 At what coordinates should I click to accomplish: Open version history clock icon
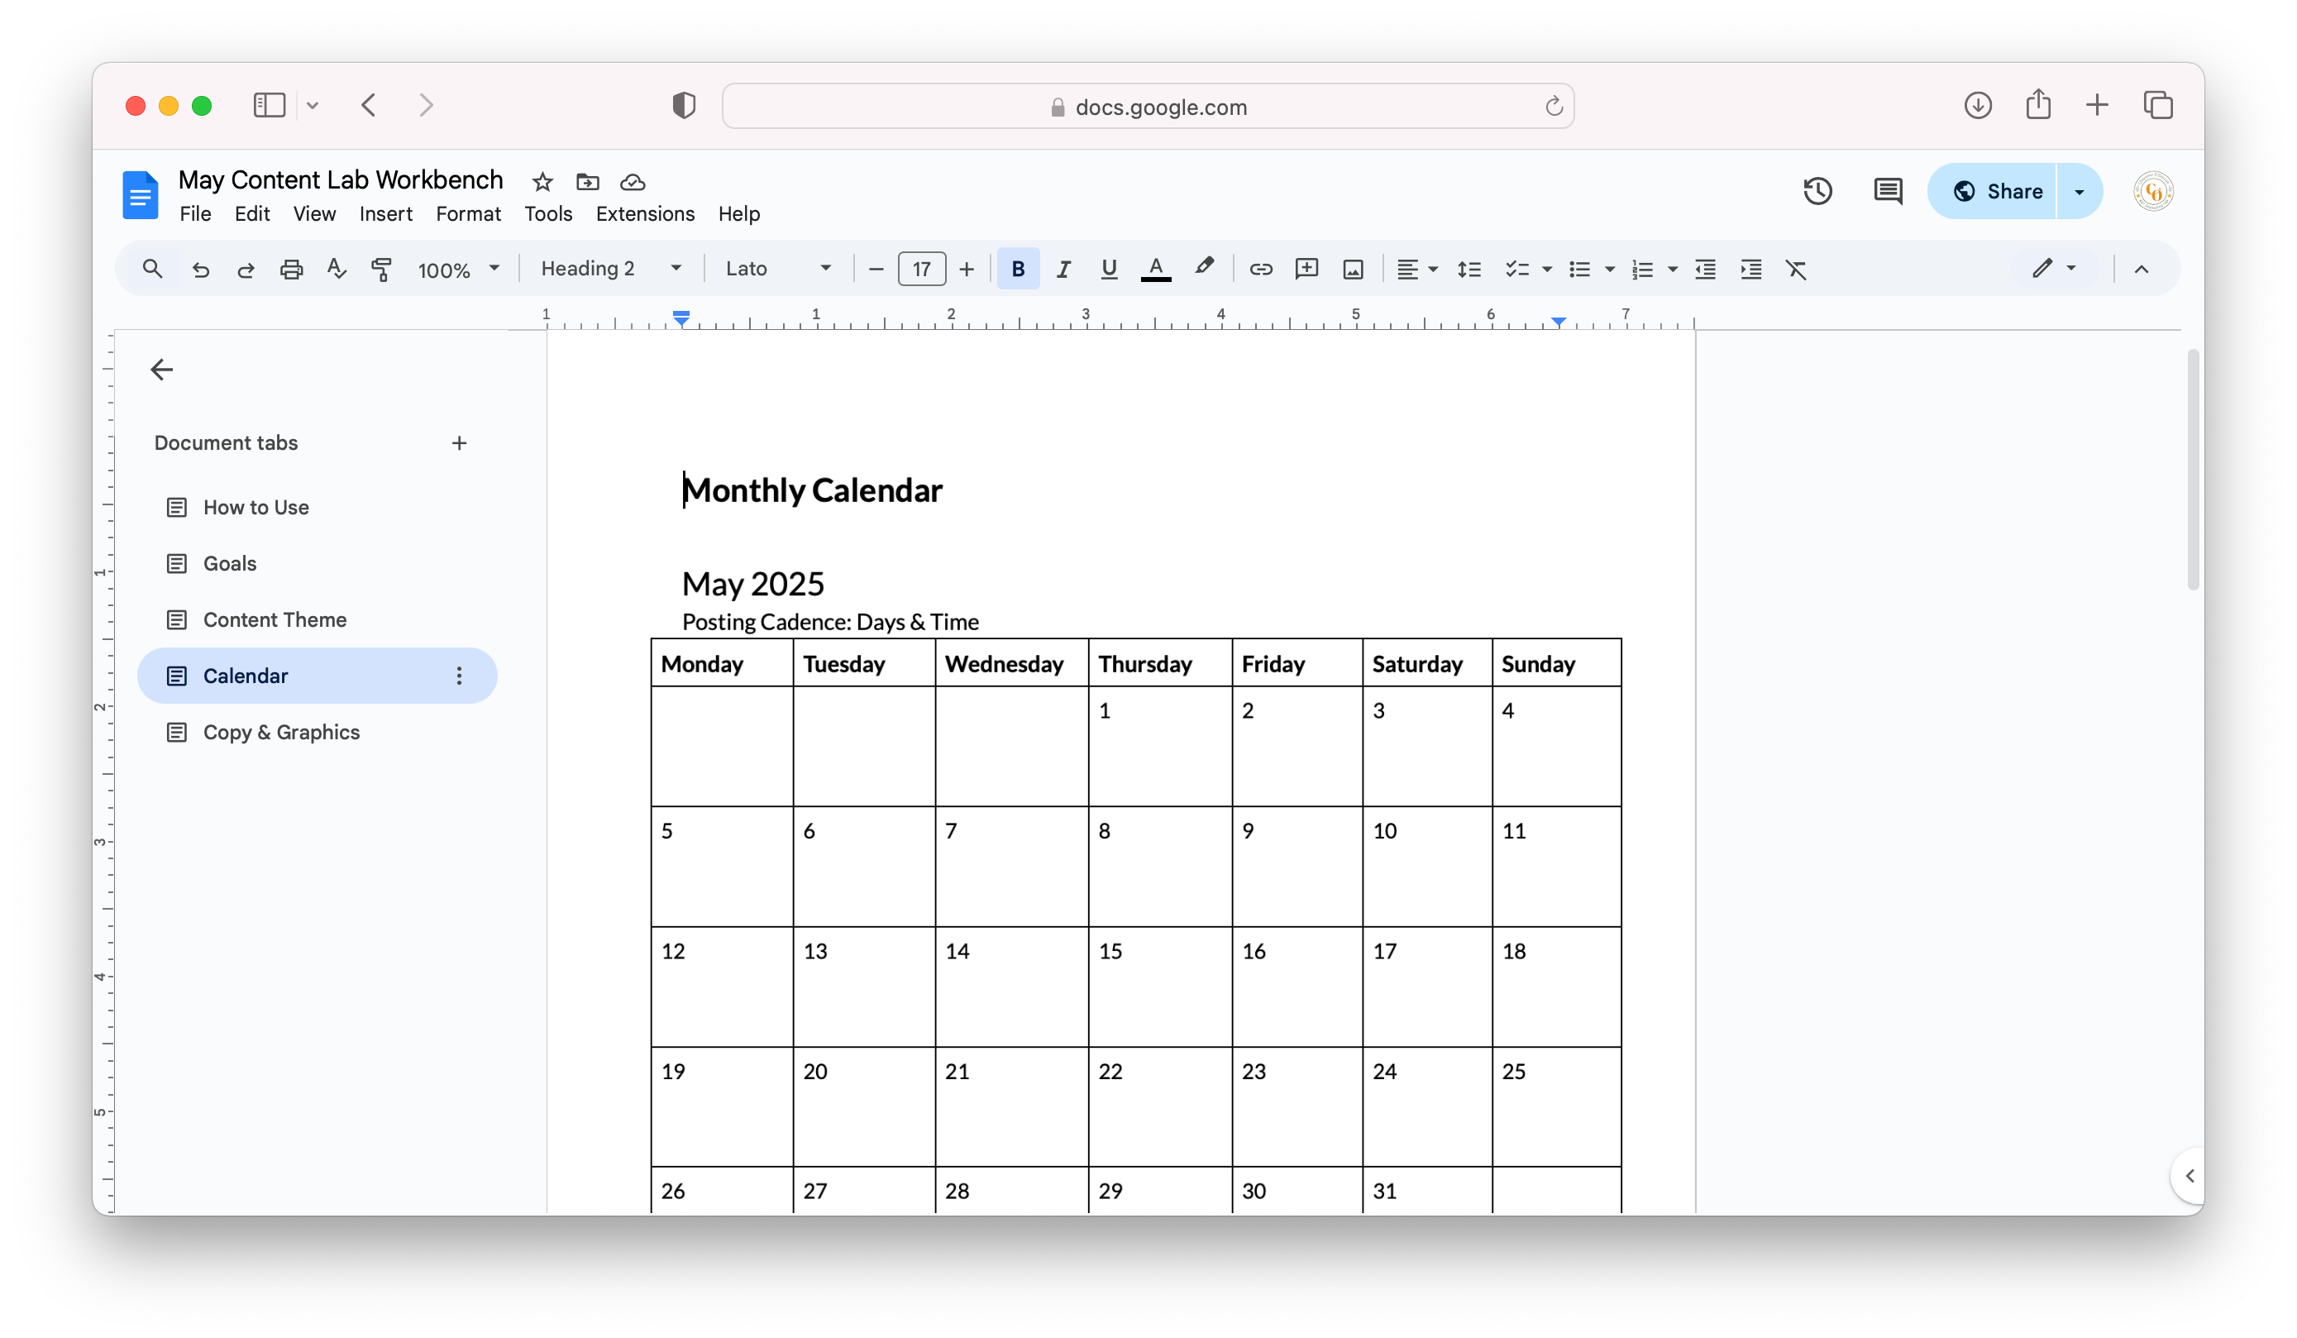point(1817,191)
